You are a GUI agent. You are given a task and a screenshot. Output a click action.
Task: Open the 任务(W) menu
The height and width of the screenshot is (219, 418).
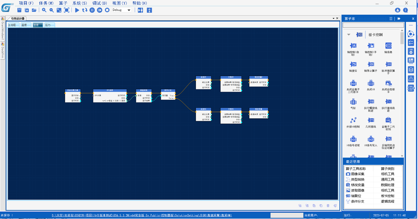[46, 3]
